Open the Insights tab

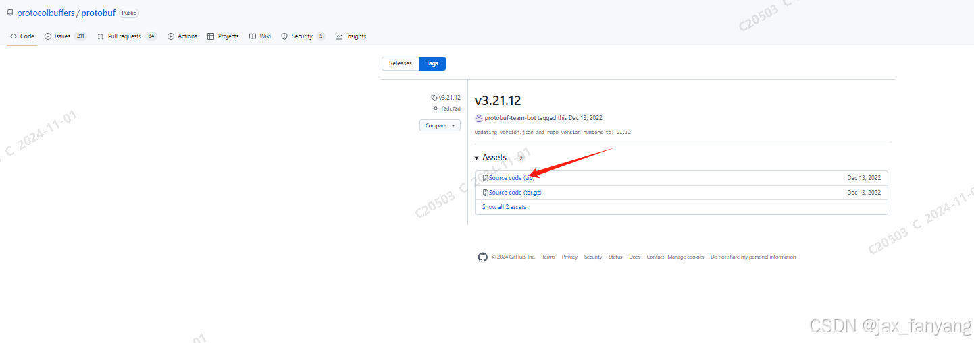click(351, 36)
